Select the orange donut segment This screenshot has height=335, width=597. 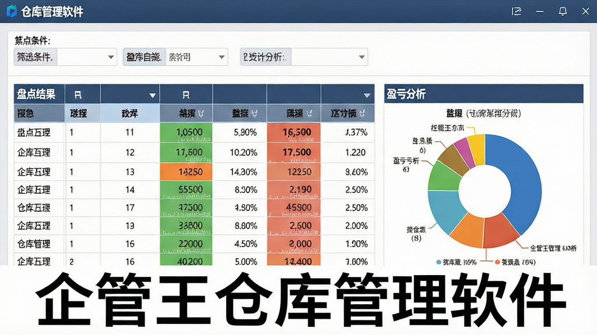[468, 230]
